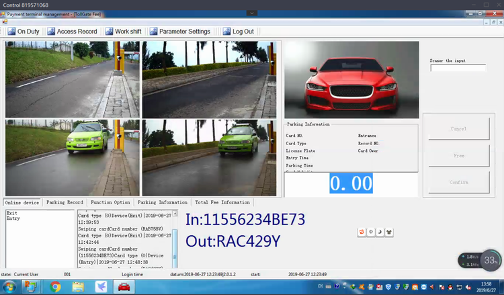Click the Scanner input text field
Viewport: 504px width, 295px height.
click(458, 68)
